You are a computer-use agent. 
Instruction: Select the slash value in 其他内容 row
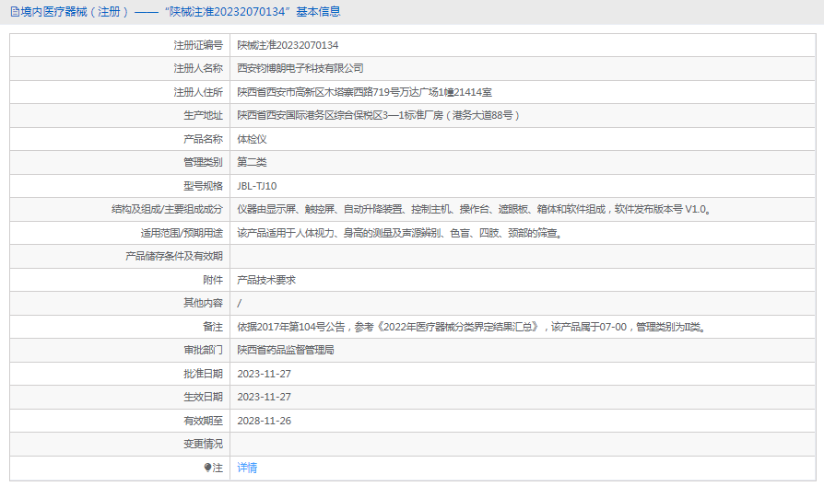pos(239,304)
